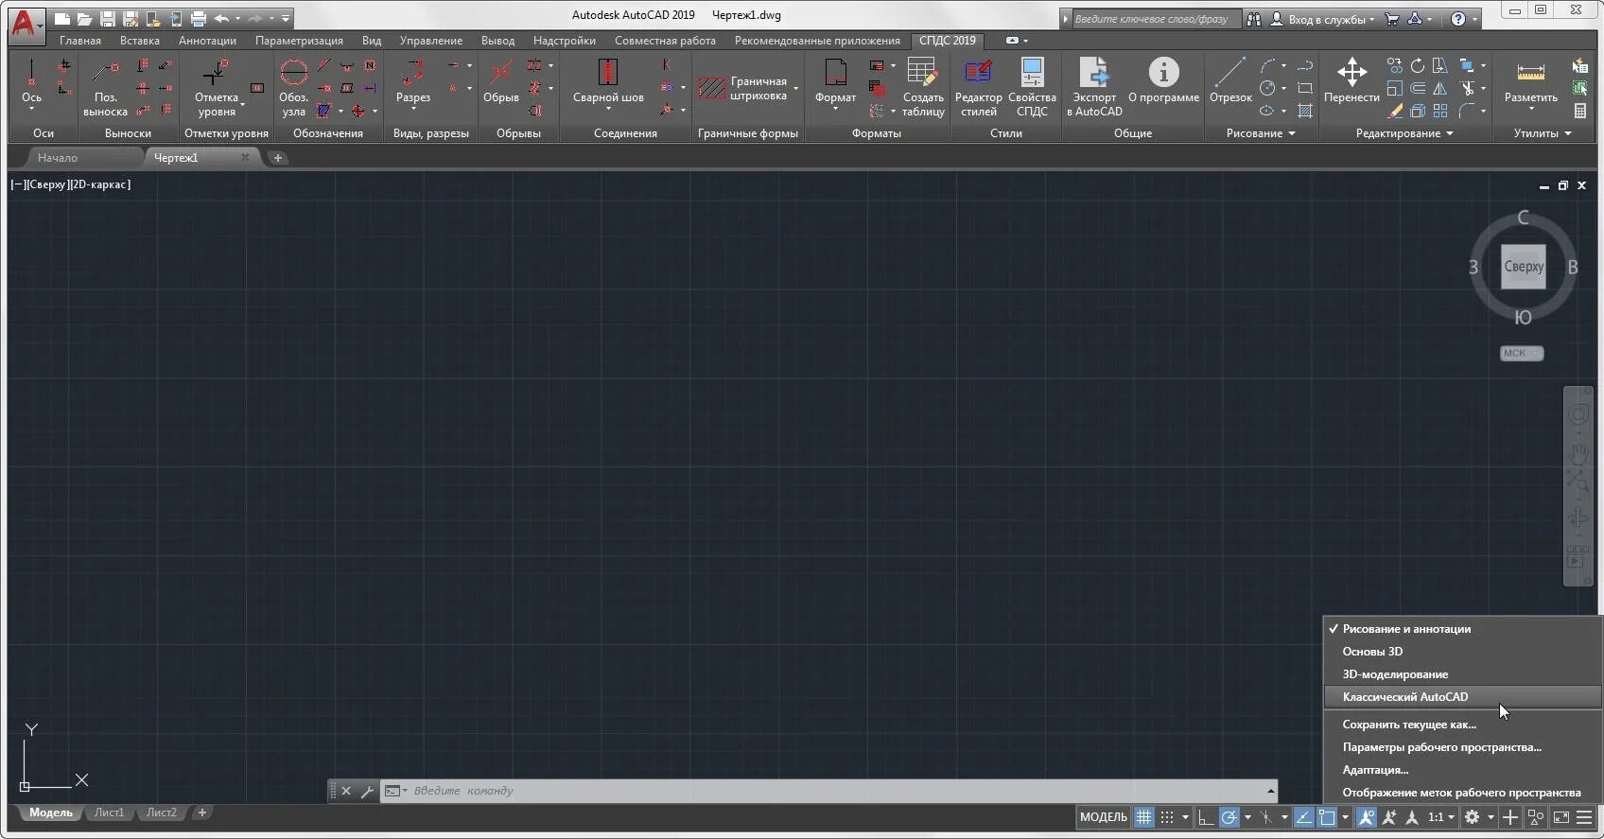This screenshot has height=839, width=1604.
Task: Select the Copy tool in Редактирование panel
Action: coord(1395,65)
